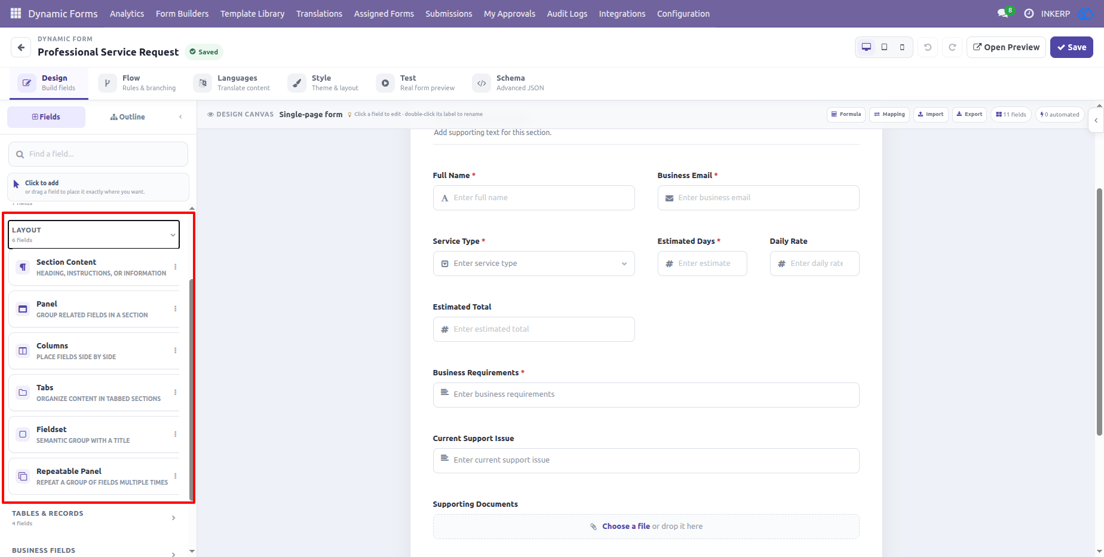The image size is (1104, 557).
Task: Switch sidebar to Fields view
Action: [x=46, y=117]
